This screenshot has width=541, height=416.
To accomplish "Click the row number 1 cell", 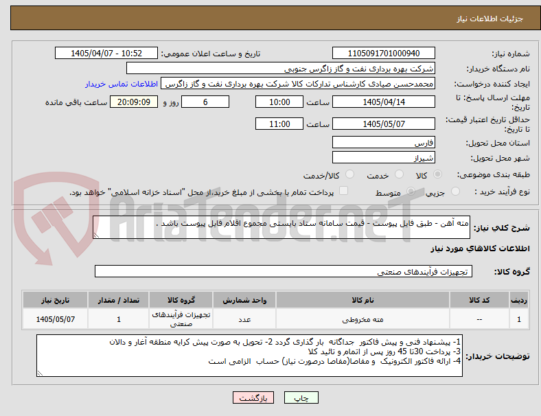I will tap(519, 319).
